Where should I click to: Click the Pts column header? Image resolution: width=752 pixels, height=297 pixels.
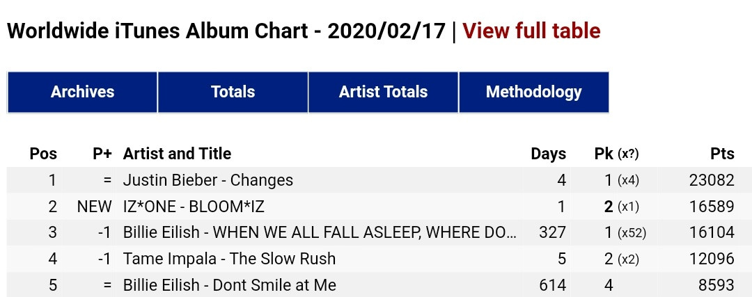[721, 154]
